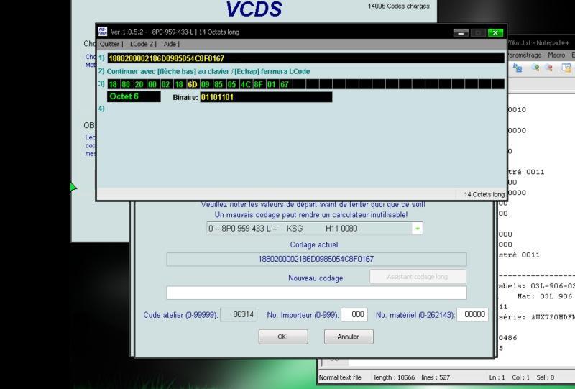Click the '14096 Codes chargés' text in VCDS
This screenshot has width=575, height=389.
399,6
